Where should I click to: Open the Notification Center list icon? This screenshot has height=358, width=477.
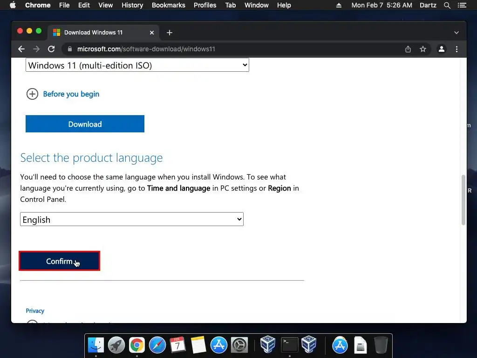click(462, 5)
